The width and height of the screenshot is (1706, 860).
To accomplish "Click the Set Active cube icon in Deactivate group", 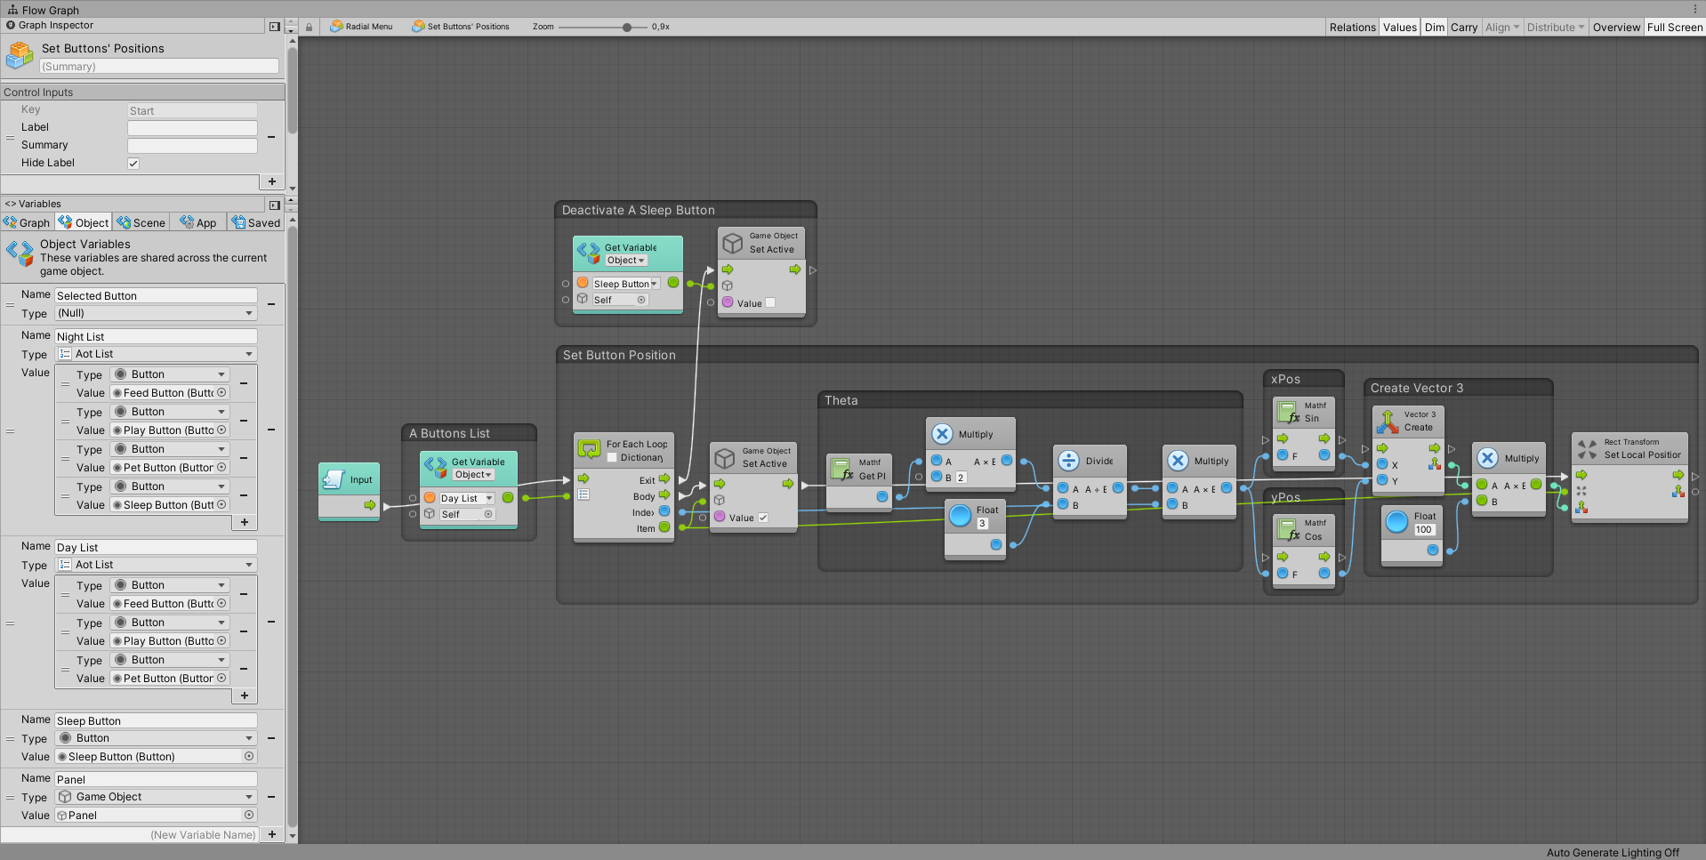I will click(733, 243).
